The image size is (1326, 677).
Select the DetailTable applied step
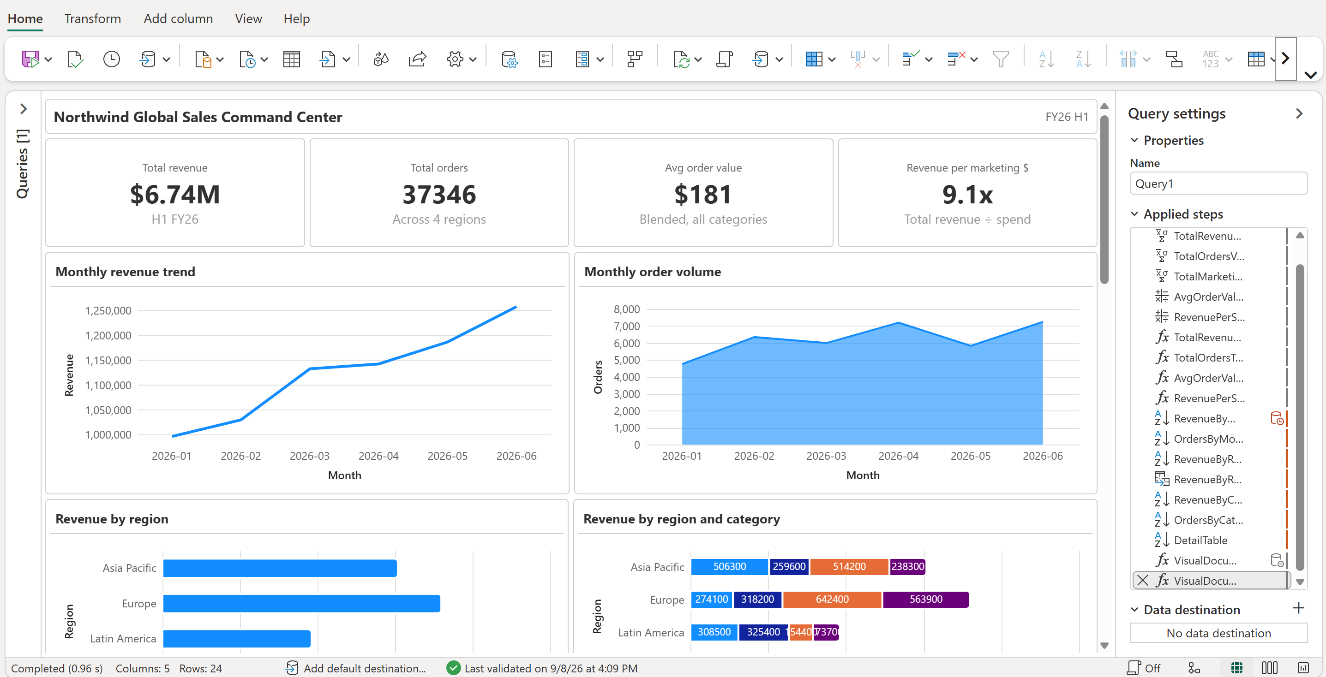[x=1210, y=540]
